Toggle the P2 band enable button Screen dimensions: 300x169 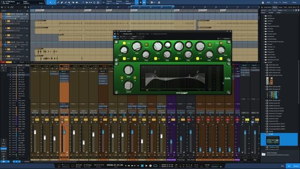(x=177, y=59)
